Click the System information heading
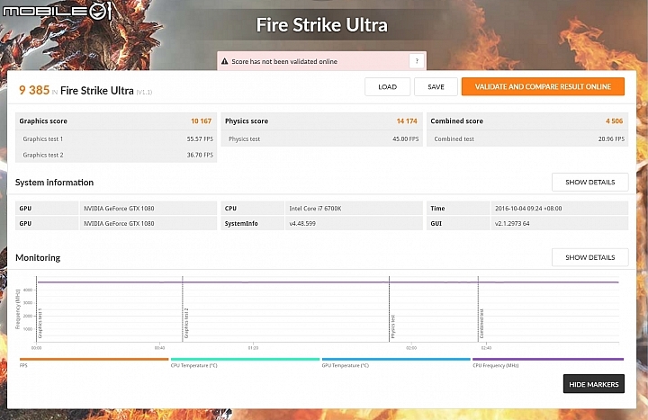This screenshot has width=648, height=420. click(54, 183)
